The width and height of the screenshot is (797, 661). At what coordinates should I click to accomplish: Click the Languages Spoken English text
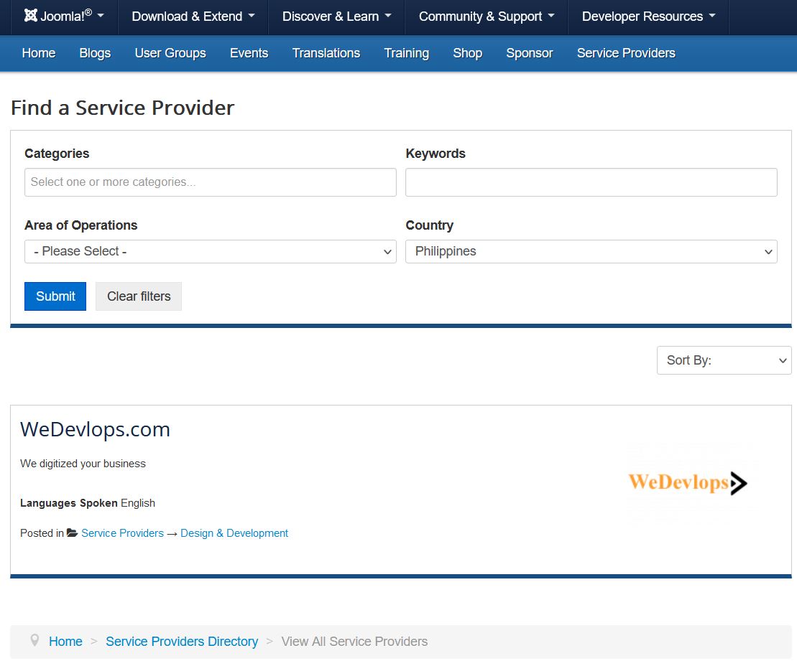(88, 503)
